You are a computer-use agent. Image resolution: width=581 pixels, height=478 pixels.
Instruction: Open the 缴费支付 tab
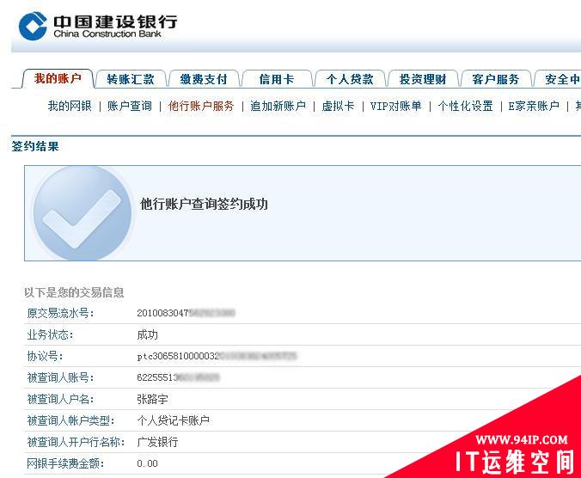coord(204,79)
